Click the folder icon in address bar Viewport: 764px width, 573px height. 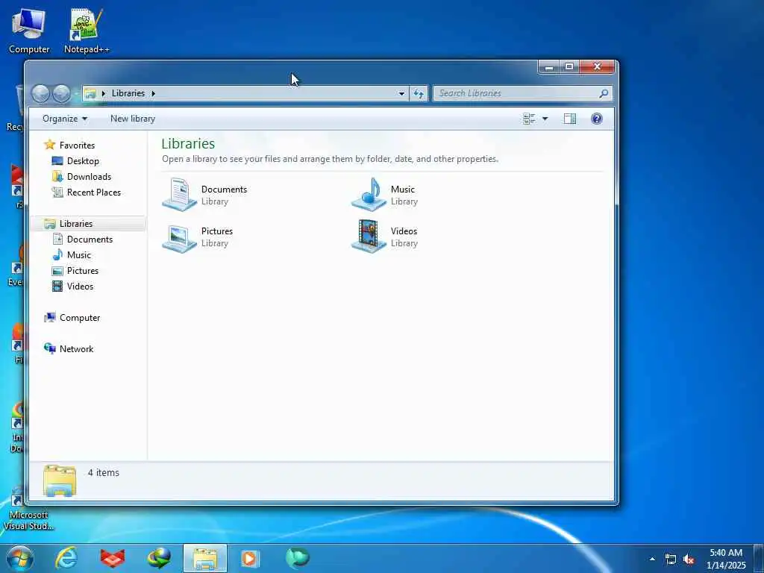(x=90, y=93)
